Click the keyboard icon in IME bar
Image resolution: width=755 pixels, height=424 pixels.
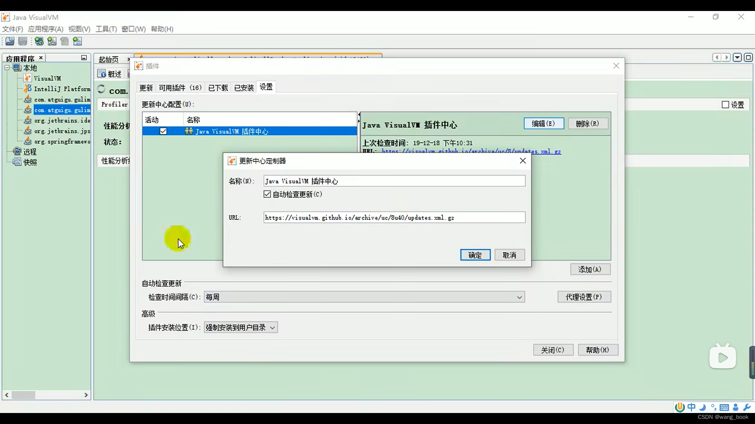pyautogui.click(x=724, y=408)
